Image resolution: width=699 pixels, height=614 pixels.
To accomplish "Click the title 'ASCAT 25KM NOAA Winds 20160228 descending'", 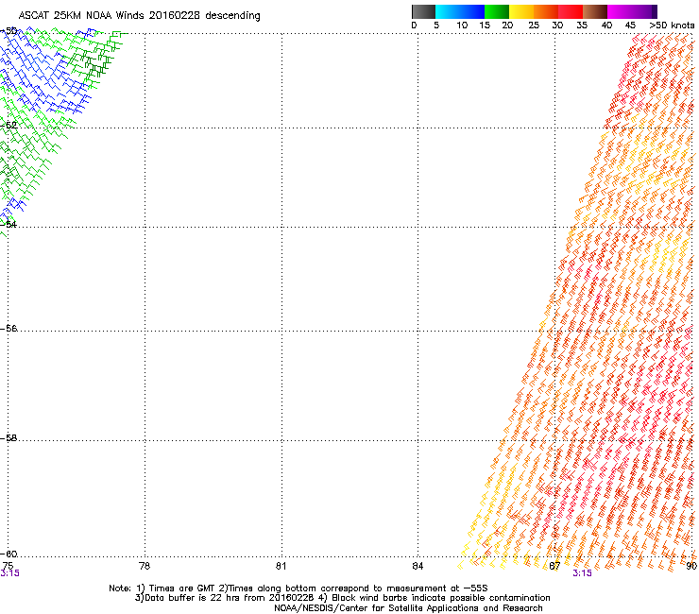I will 139,16.
